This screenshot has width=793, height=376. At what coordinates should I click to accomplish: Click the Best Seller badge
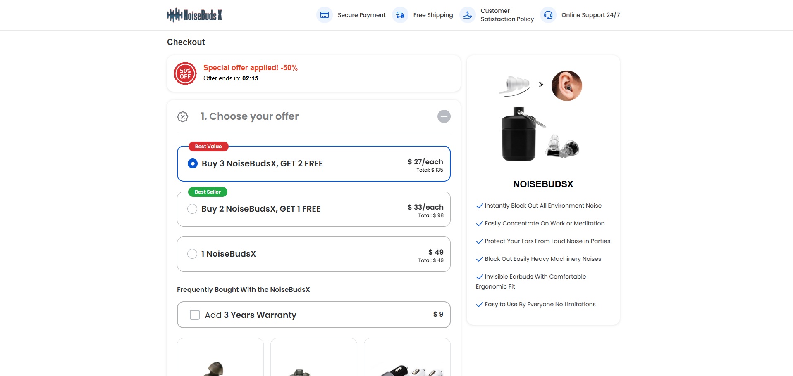coord(208,192)
